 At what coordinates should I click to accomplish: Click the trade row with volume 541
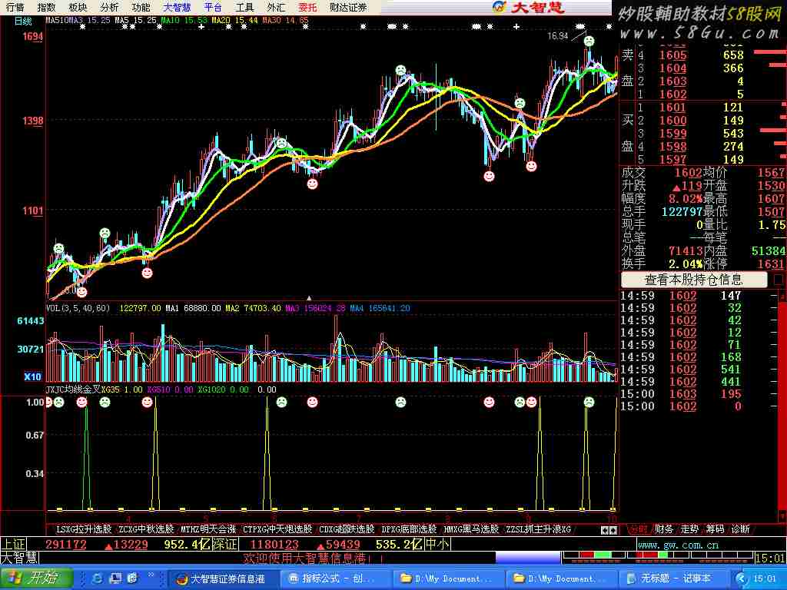click(x=699, y=370)
